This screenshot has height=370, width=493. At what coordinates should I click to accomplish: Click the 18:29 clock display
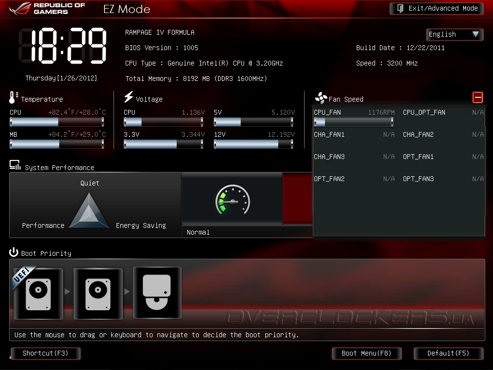(63, 46)
